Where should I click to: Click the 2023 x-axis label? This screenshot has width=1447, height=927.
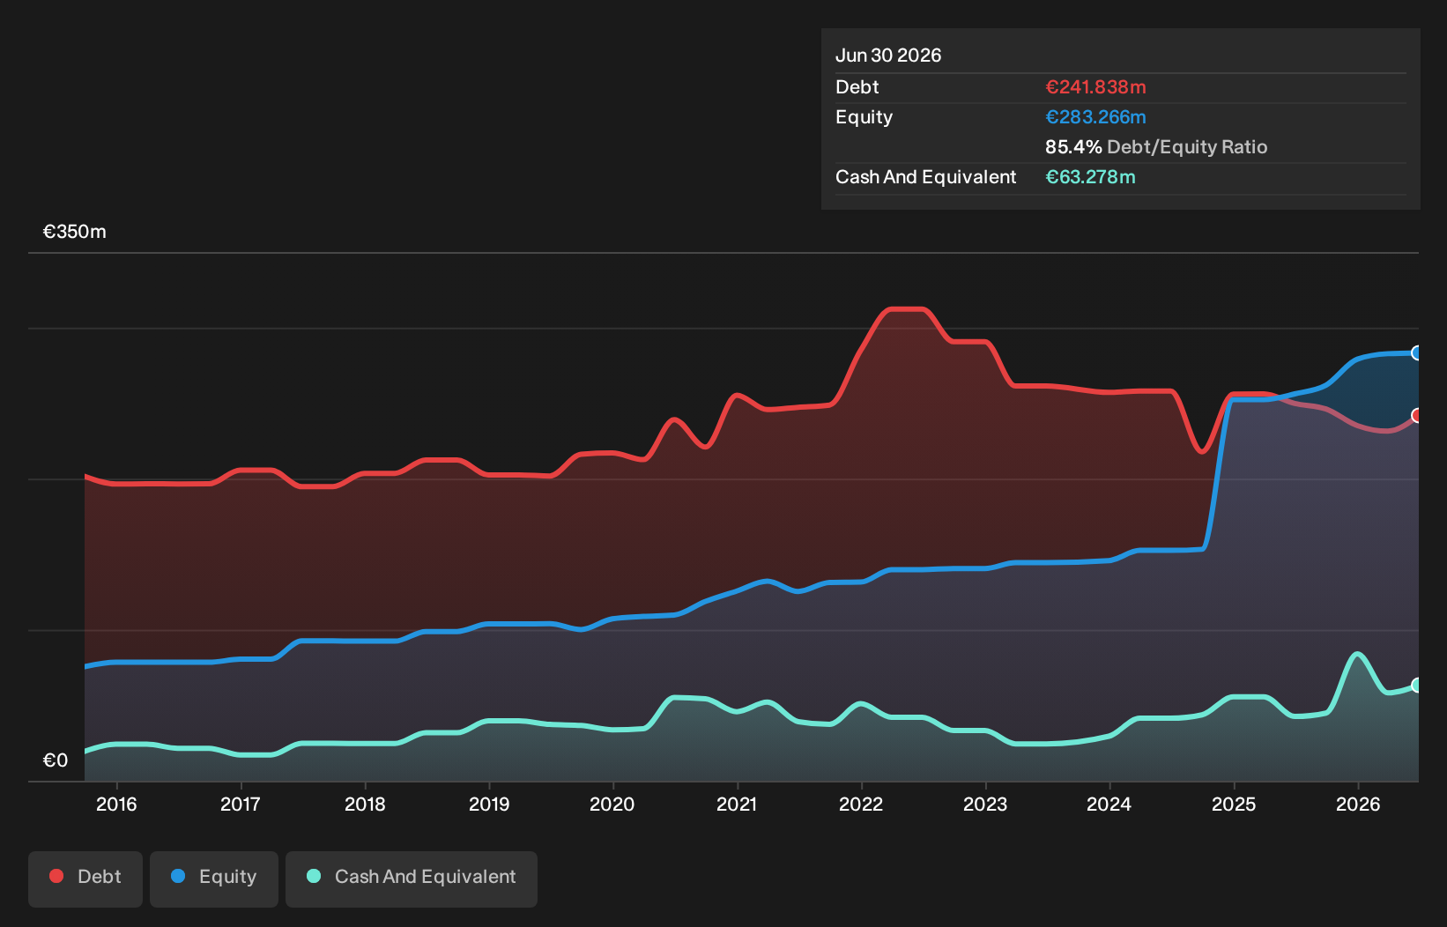pyautogui.click(x=985, y=804)
